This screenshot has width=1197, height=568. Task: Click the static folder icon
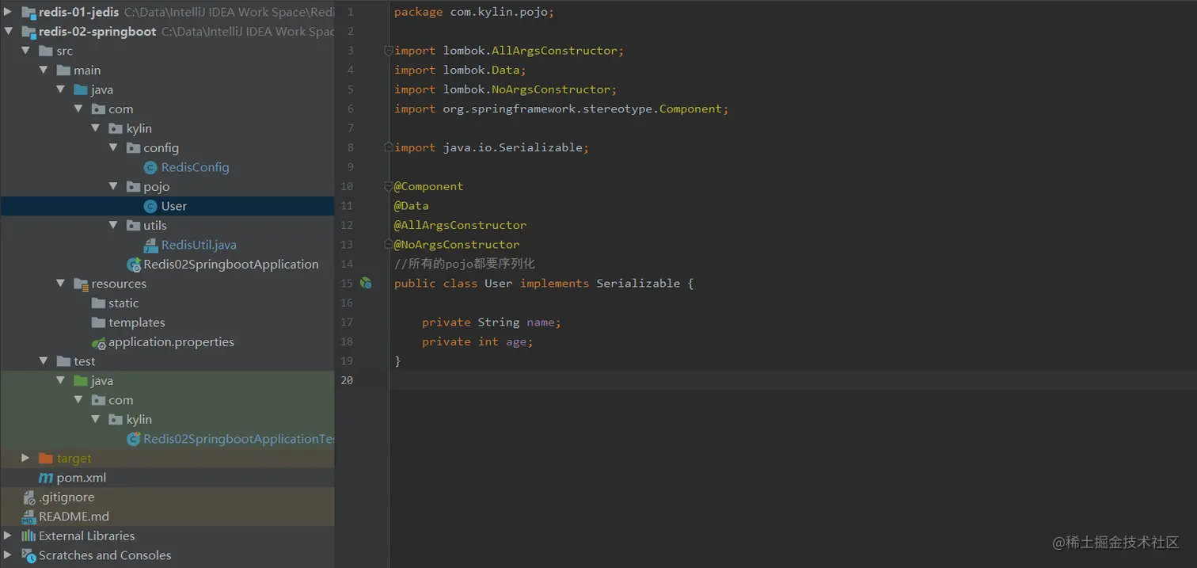[98, 303]
